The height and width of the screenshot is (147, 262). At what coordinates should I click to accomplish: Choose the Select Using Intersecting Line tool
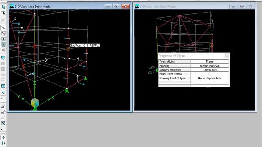(x=3, y=123)
